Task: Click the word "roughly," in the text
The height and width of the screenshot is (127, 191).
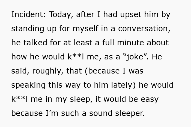Action: tap(48, 71)
